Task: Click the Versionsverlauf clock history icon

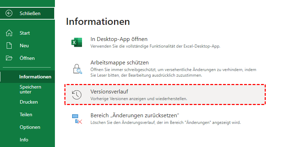Action: [77, 95]
